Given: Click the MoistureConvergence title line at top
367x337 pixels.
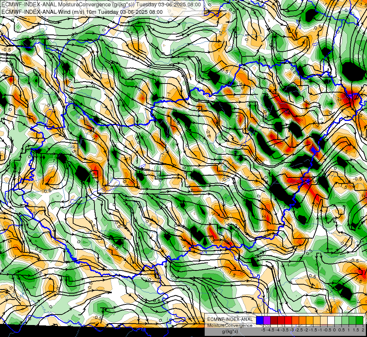Looking at the screenshot, I should click(x=101, y=4).
